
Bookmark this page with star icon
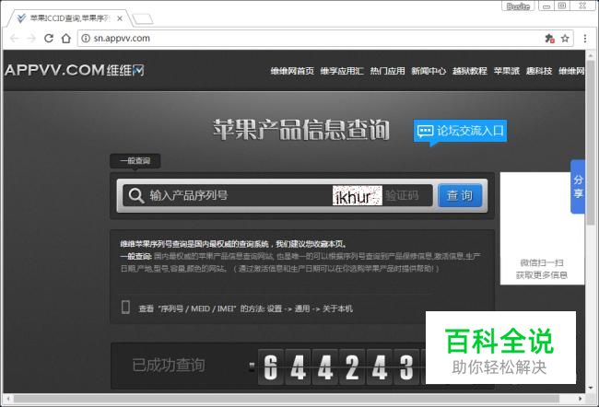[565, 38]
